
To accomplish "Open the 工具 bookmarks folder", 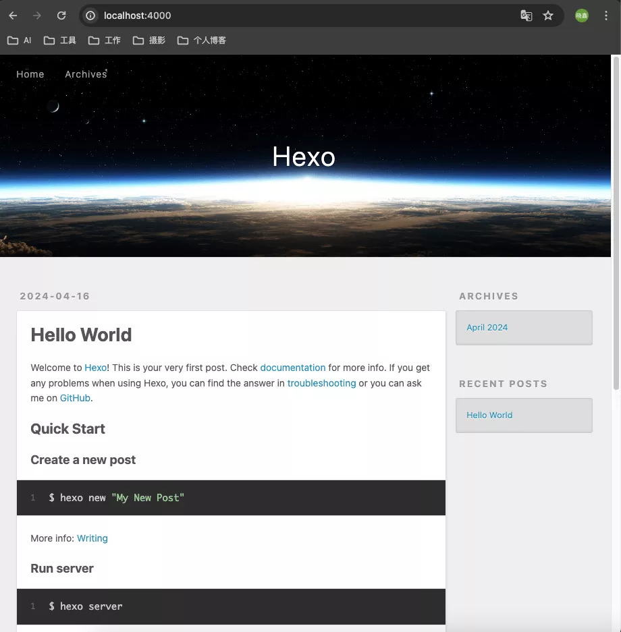I will 59,40.
